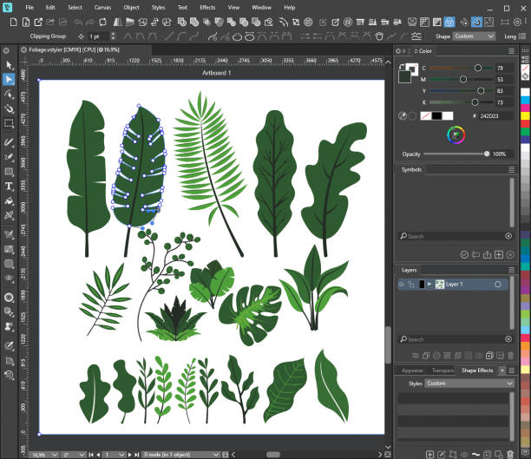Expand Layer 1 disclosure triangle
The height and width of the screenshot is (459, 531).
click(429, 284)
